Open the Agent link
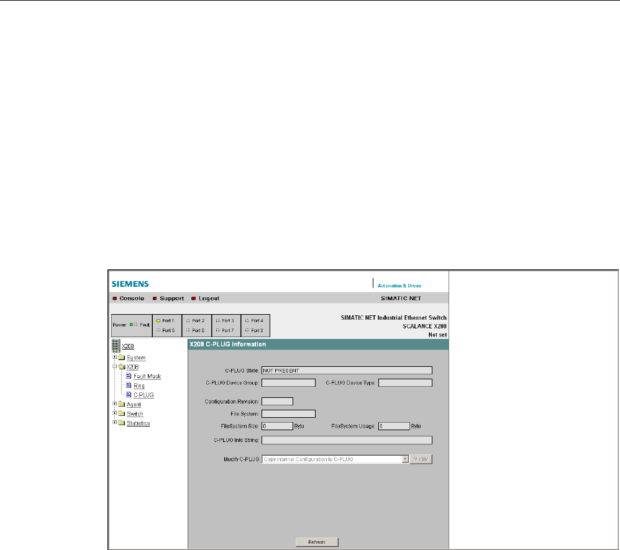 134,405
